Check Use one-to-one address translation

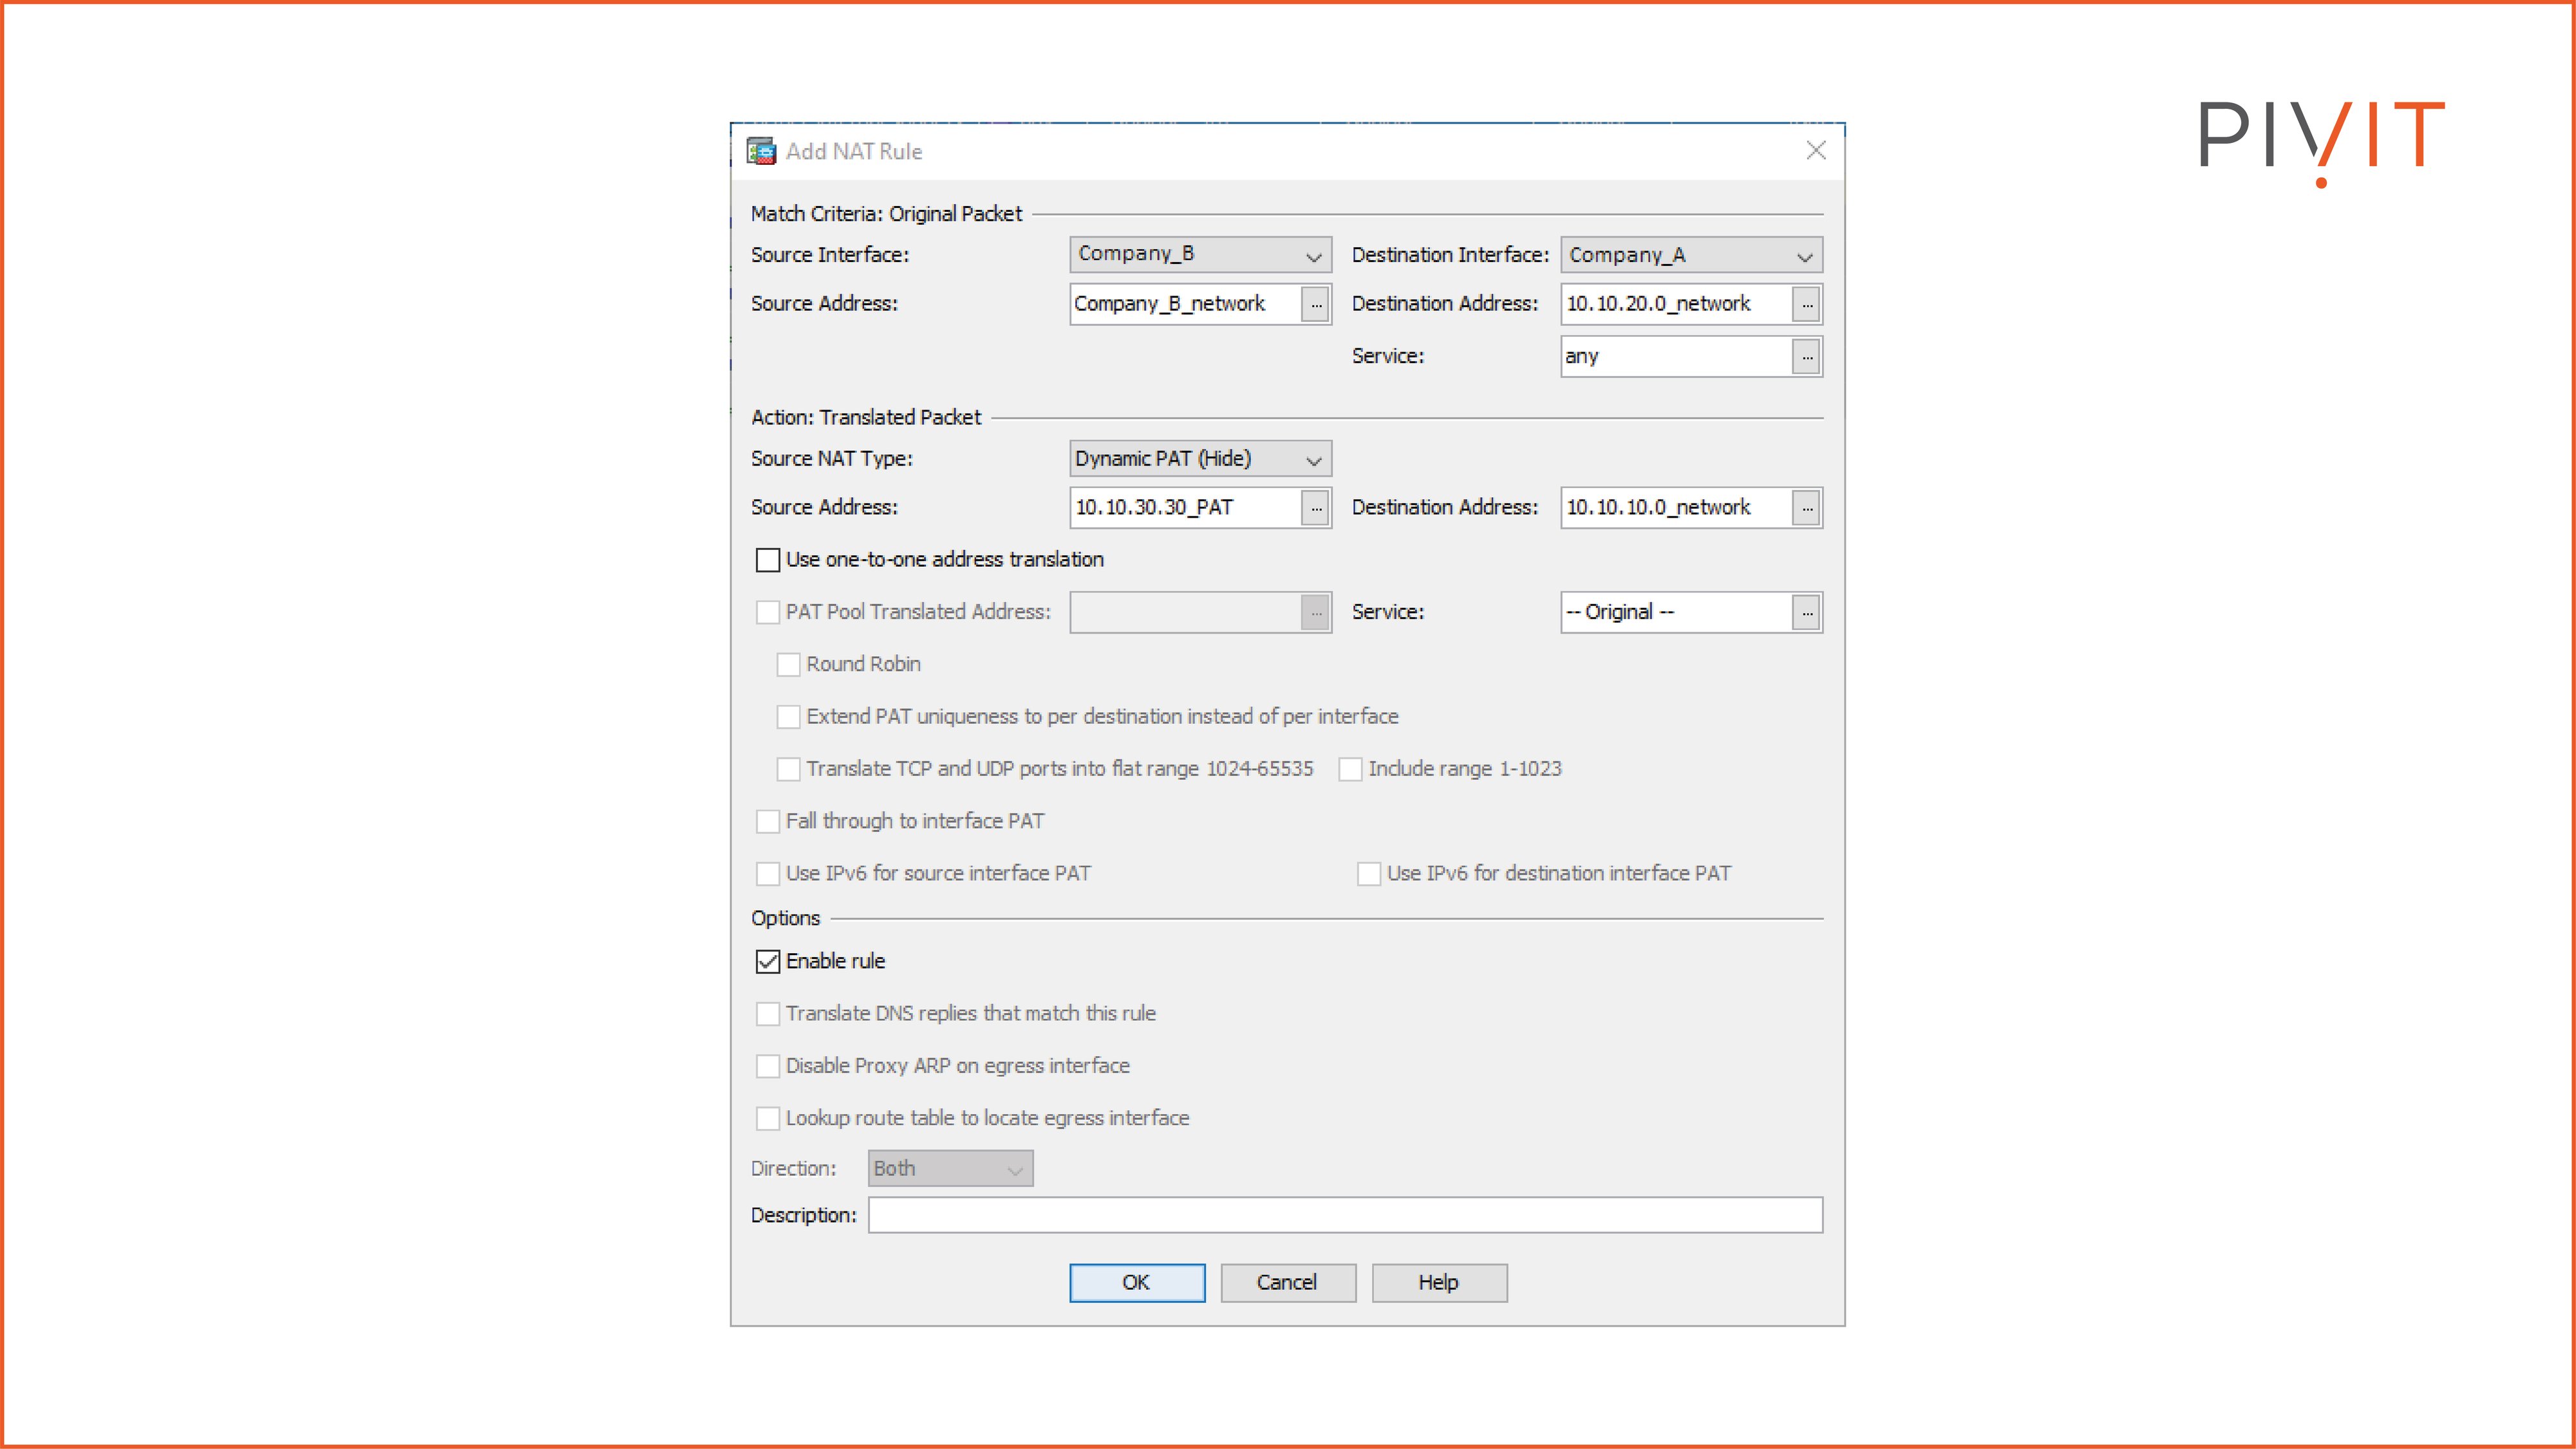click(x=768, y=560)
